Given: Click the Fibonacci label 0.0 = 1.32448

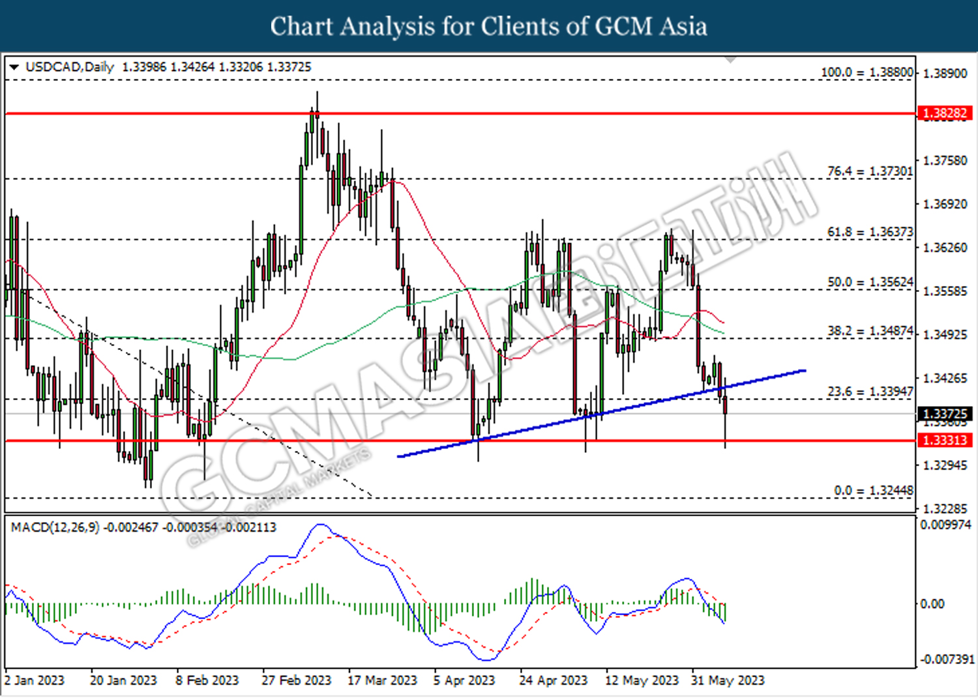Looking at the screenshot, I should click(874, 491).
